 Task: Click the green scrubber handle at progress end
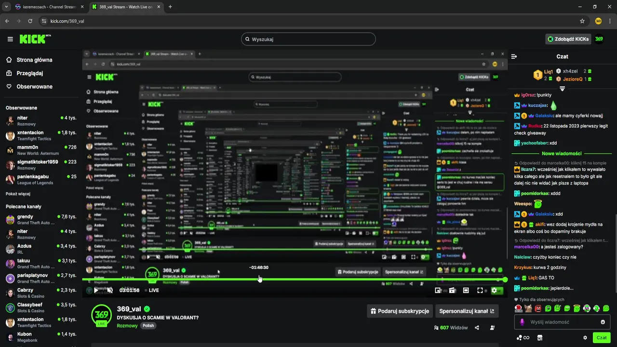(505, 280)
